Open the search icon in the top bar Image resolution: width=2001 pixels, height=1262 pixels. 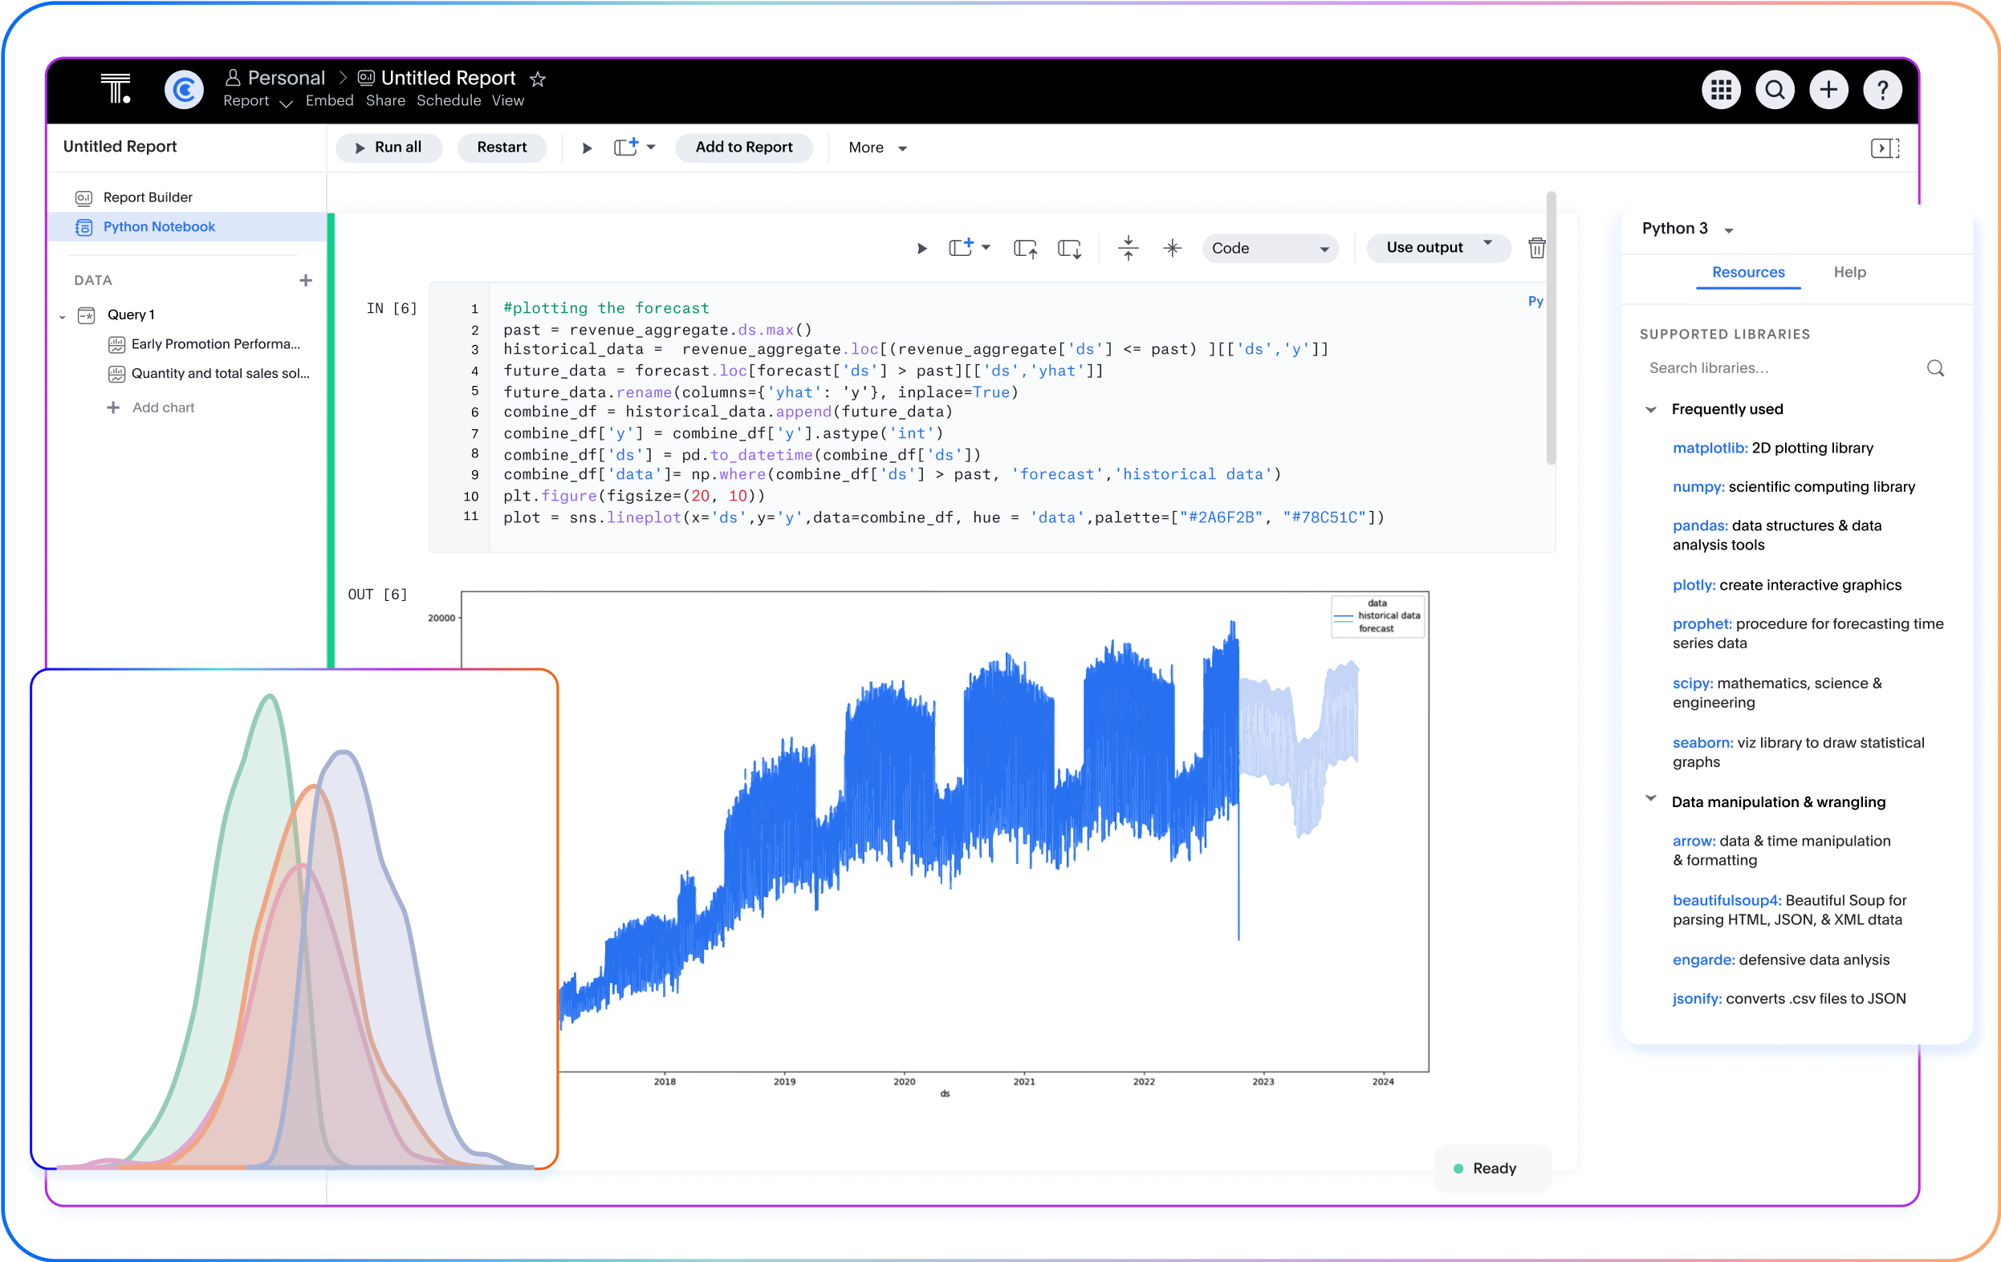click(x=1775, y=90)
